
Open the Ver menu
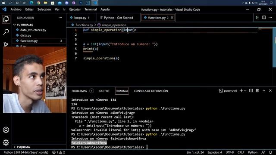(x=57, y=9)
